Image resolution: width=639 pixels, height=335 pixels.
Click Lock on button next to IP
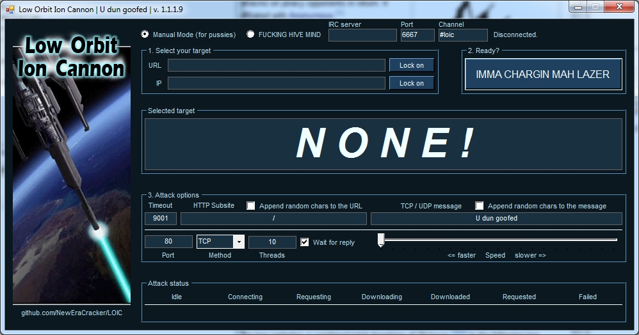click(x=411, y=83)
